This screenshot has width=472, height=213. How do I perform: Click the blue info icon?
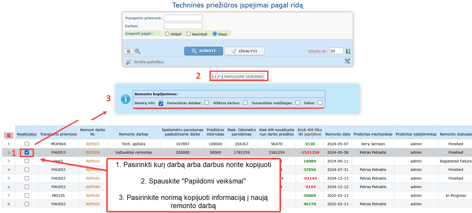[126, 99]
